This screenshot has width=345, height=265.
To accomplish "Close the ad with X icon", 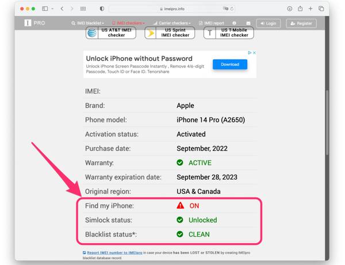I will click(254, 53).
